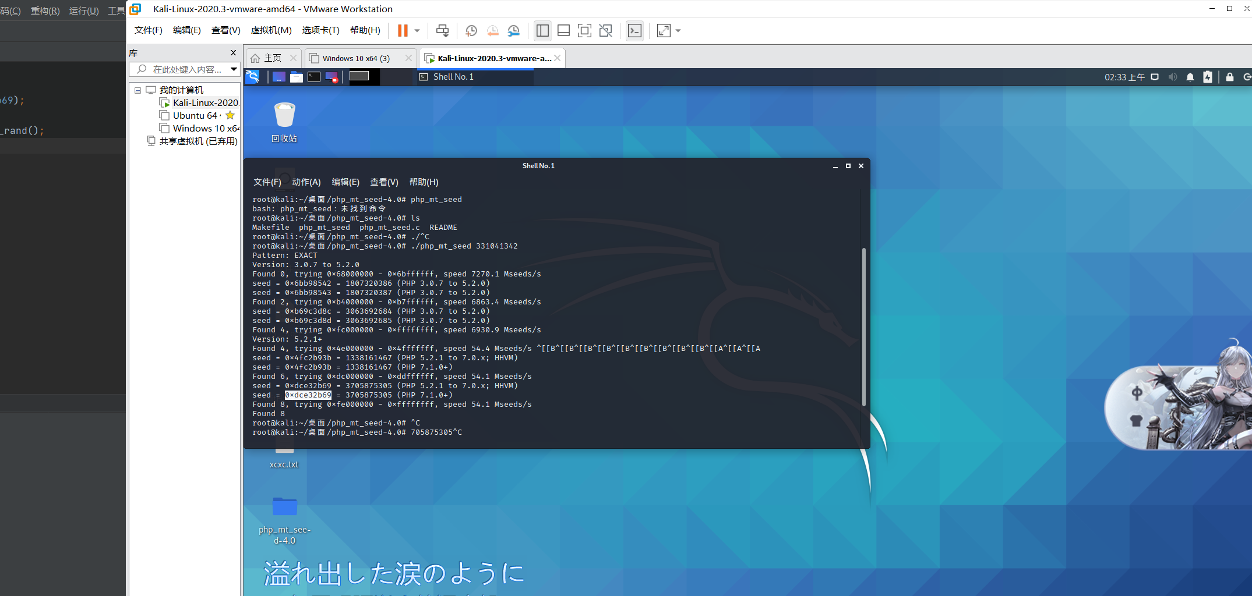Click the battery power icon in Kali tray
1252x596 pixels.
coord(1208,77)
